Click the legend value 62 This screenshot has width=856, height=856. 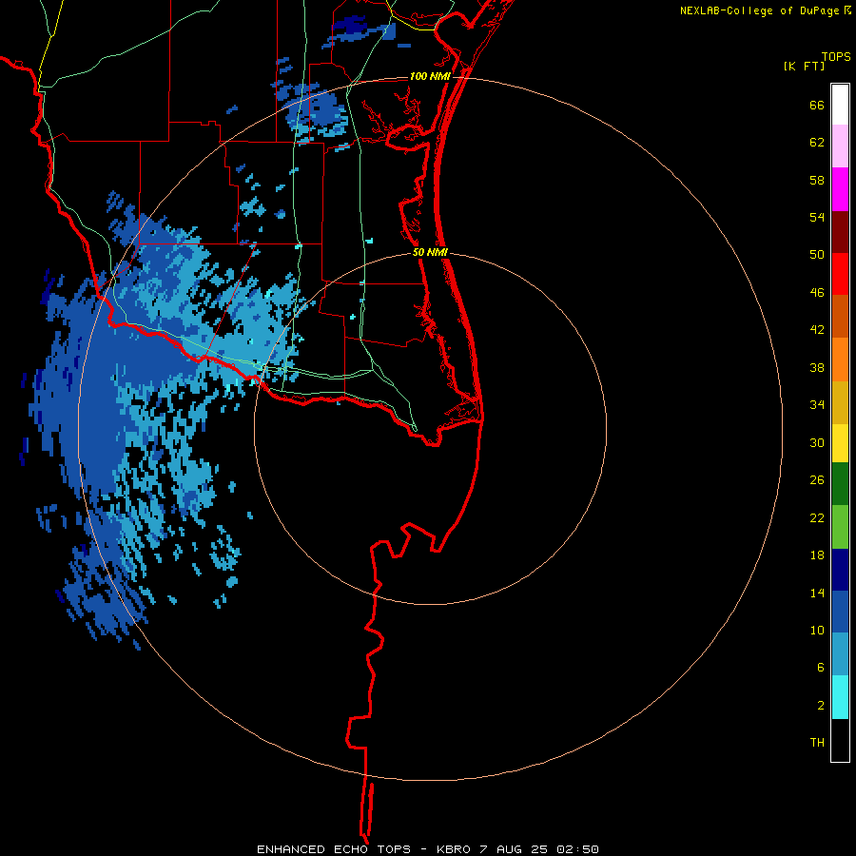(817, 143)
